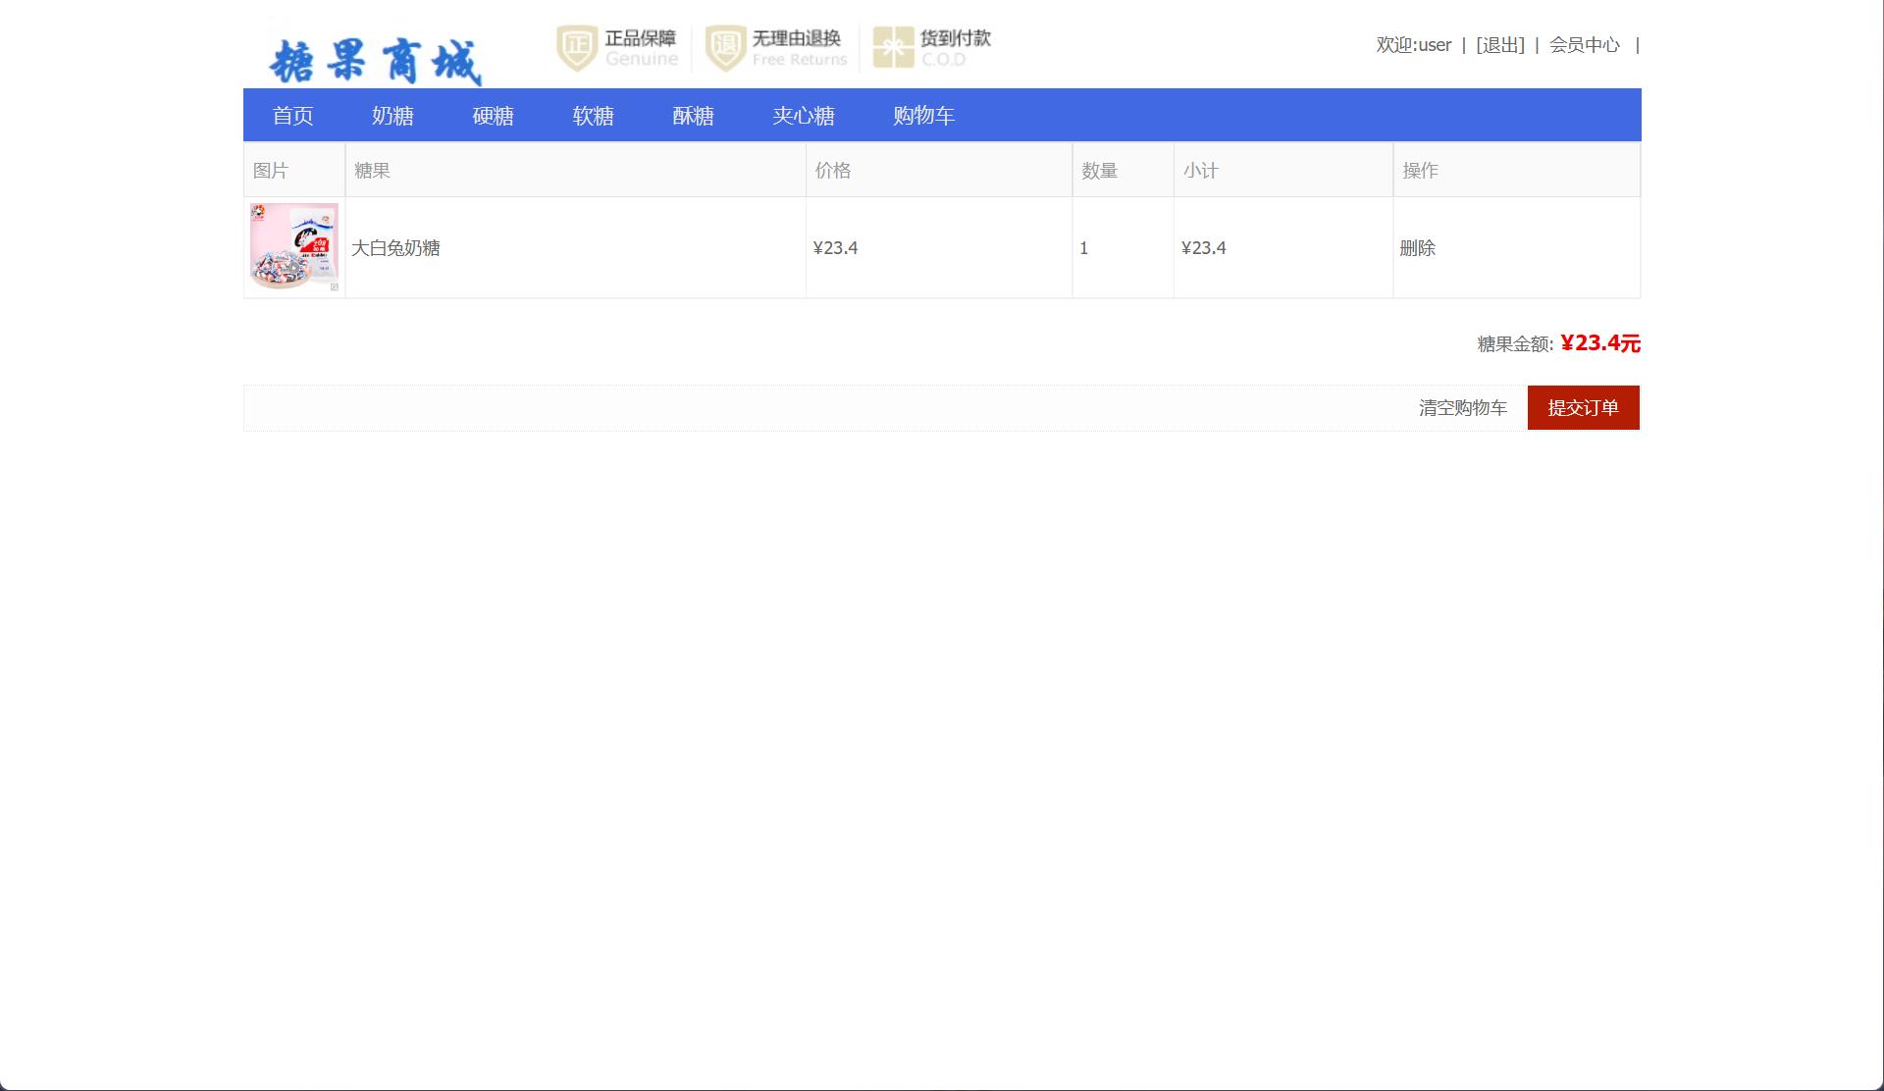
Task: Click the 欢迎:user greeting text
Action: click(x=1413, y=45)
